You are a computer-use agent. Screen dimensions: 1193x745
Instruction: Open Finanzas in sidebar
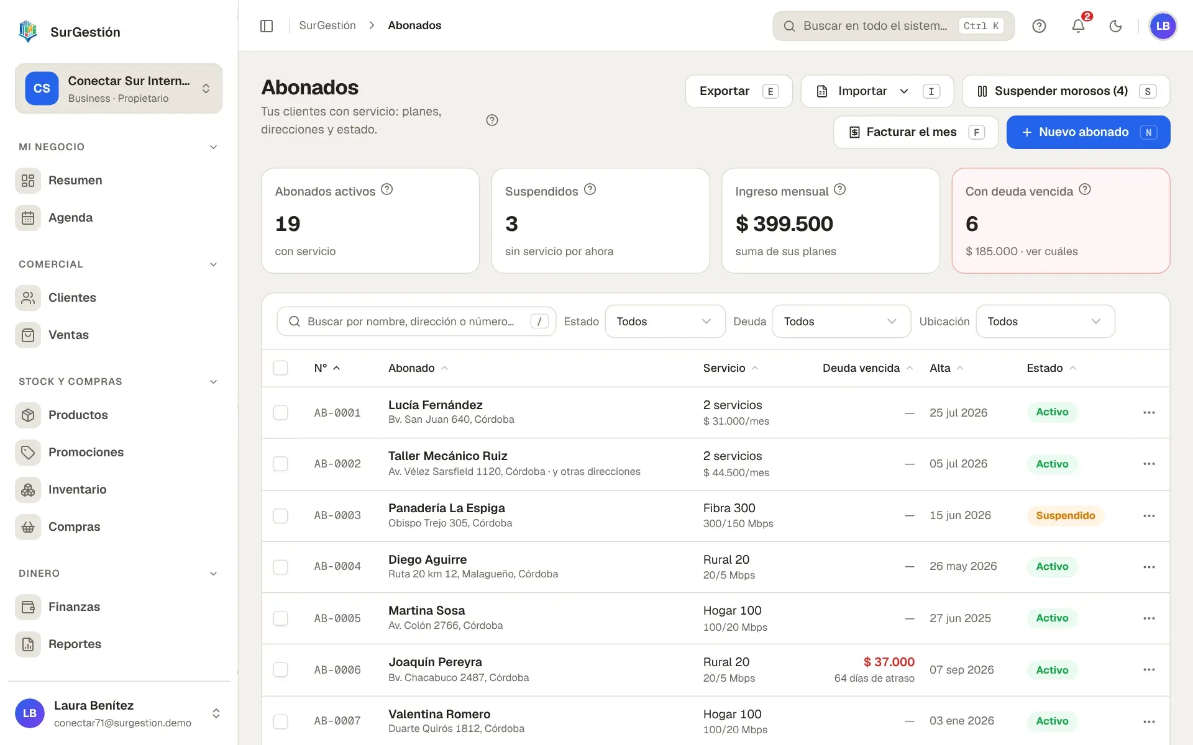pos(119,607)
